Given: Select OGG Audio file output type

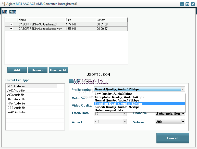Looking at the screenshot, I should [31, 108].
